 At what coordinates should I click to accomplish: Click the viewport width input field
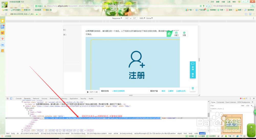click(x=127, y=18)
